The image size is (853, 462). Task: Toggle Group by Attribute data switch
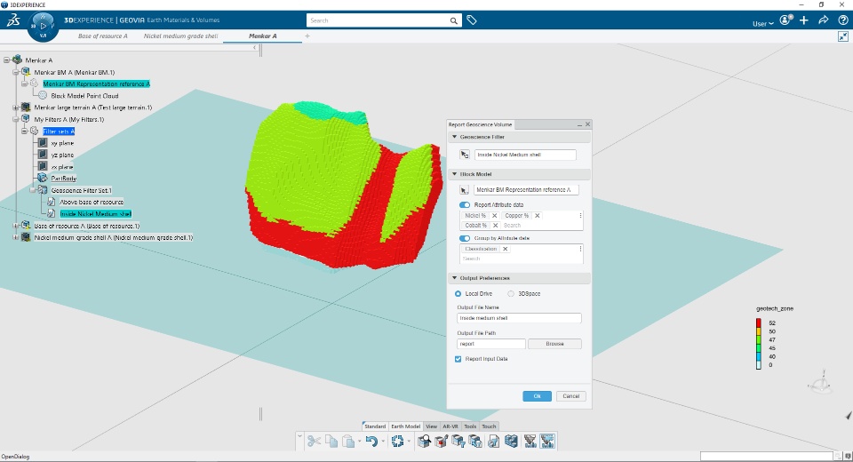click(x=465, y=238)
